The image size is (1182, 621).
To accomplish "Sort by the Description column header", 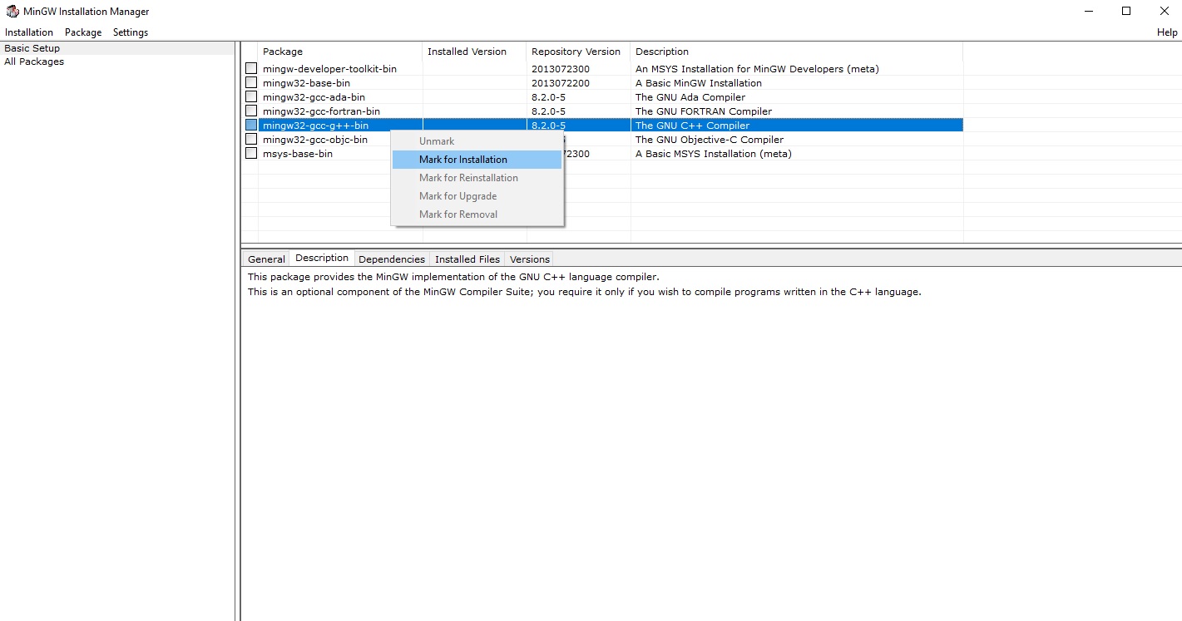I will pyautogui.click(x=796, y=52).
